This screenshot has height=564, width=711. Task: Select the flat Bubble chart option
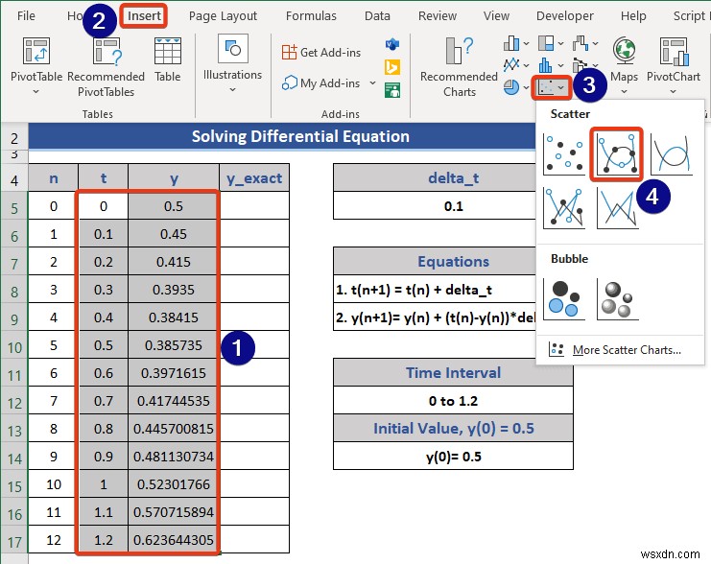563,299
